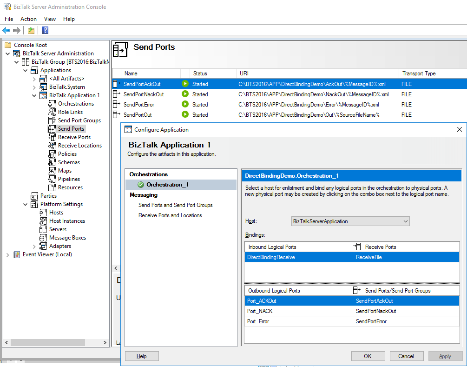Expand the Event Viewer (Local) node
Screen dimensions: 467x367
tap(8, 255)
